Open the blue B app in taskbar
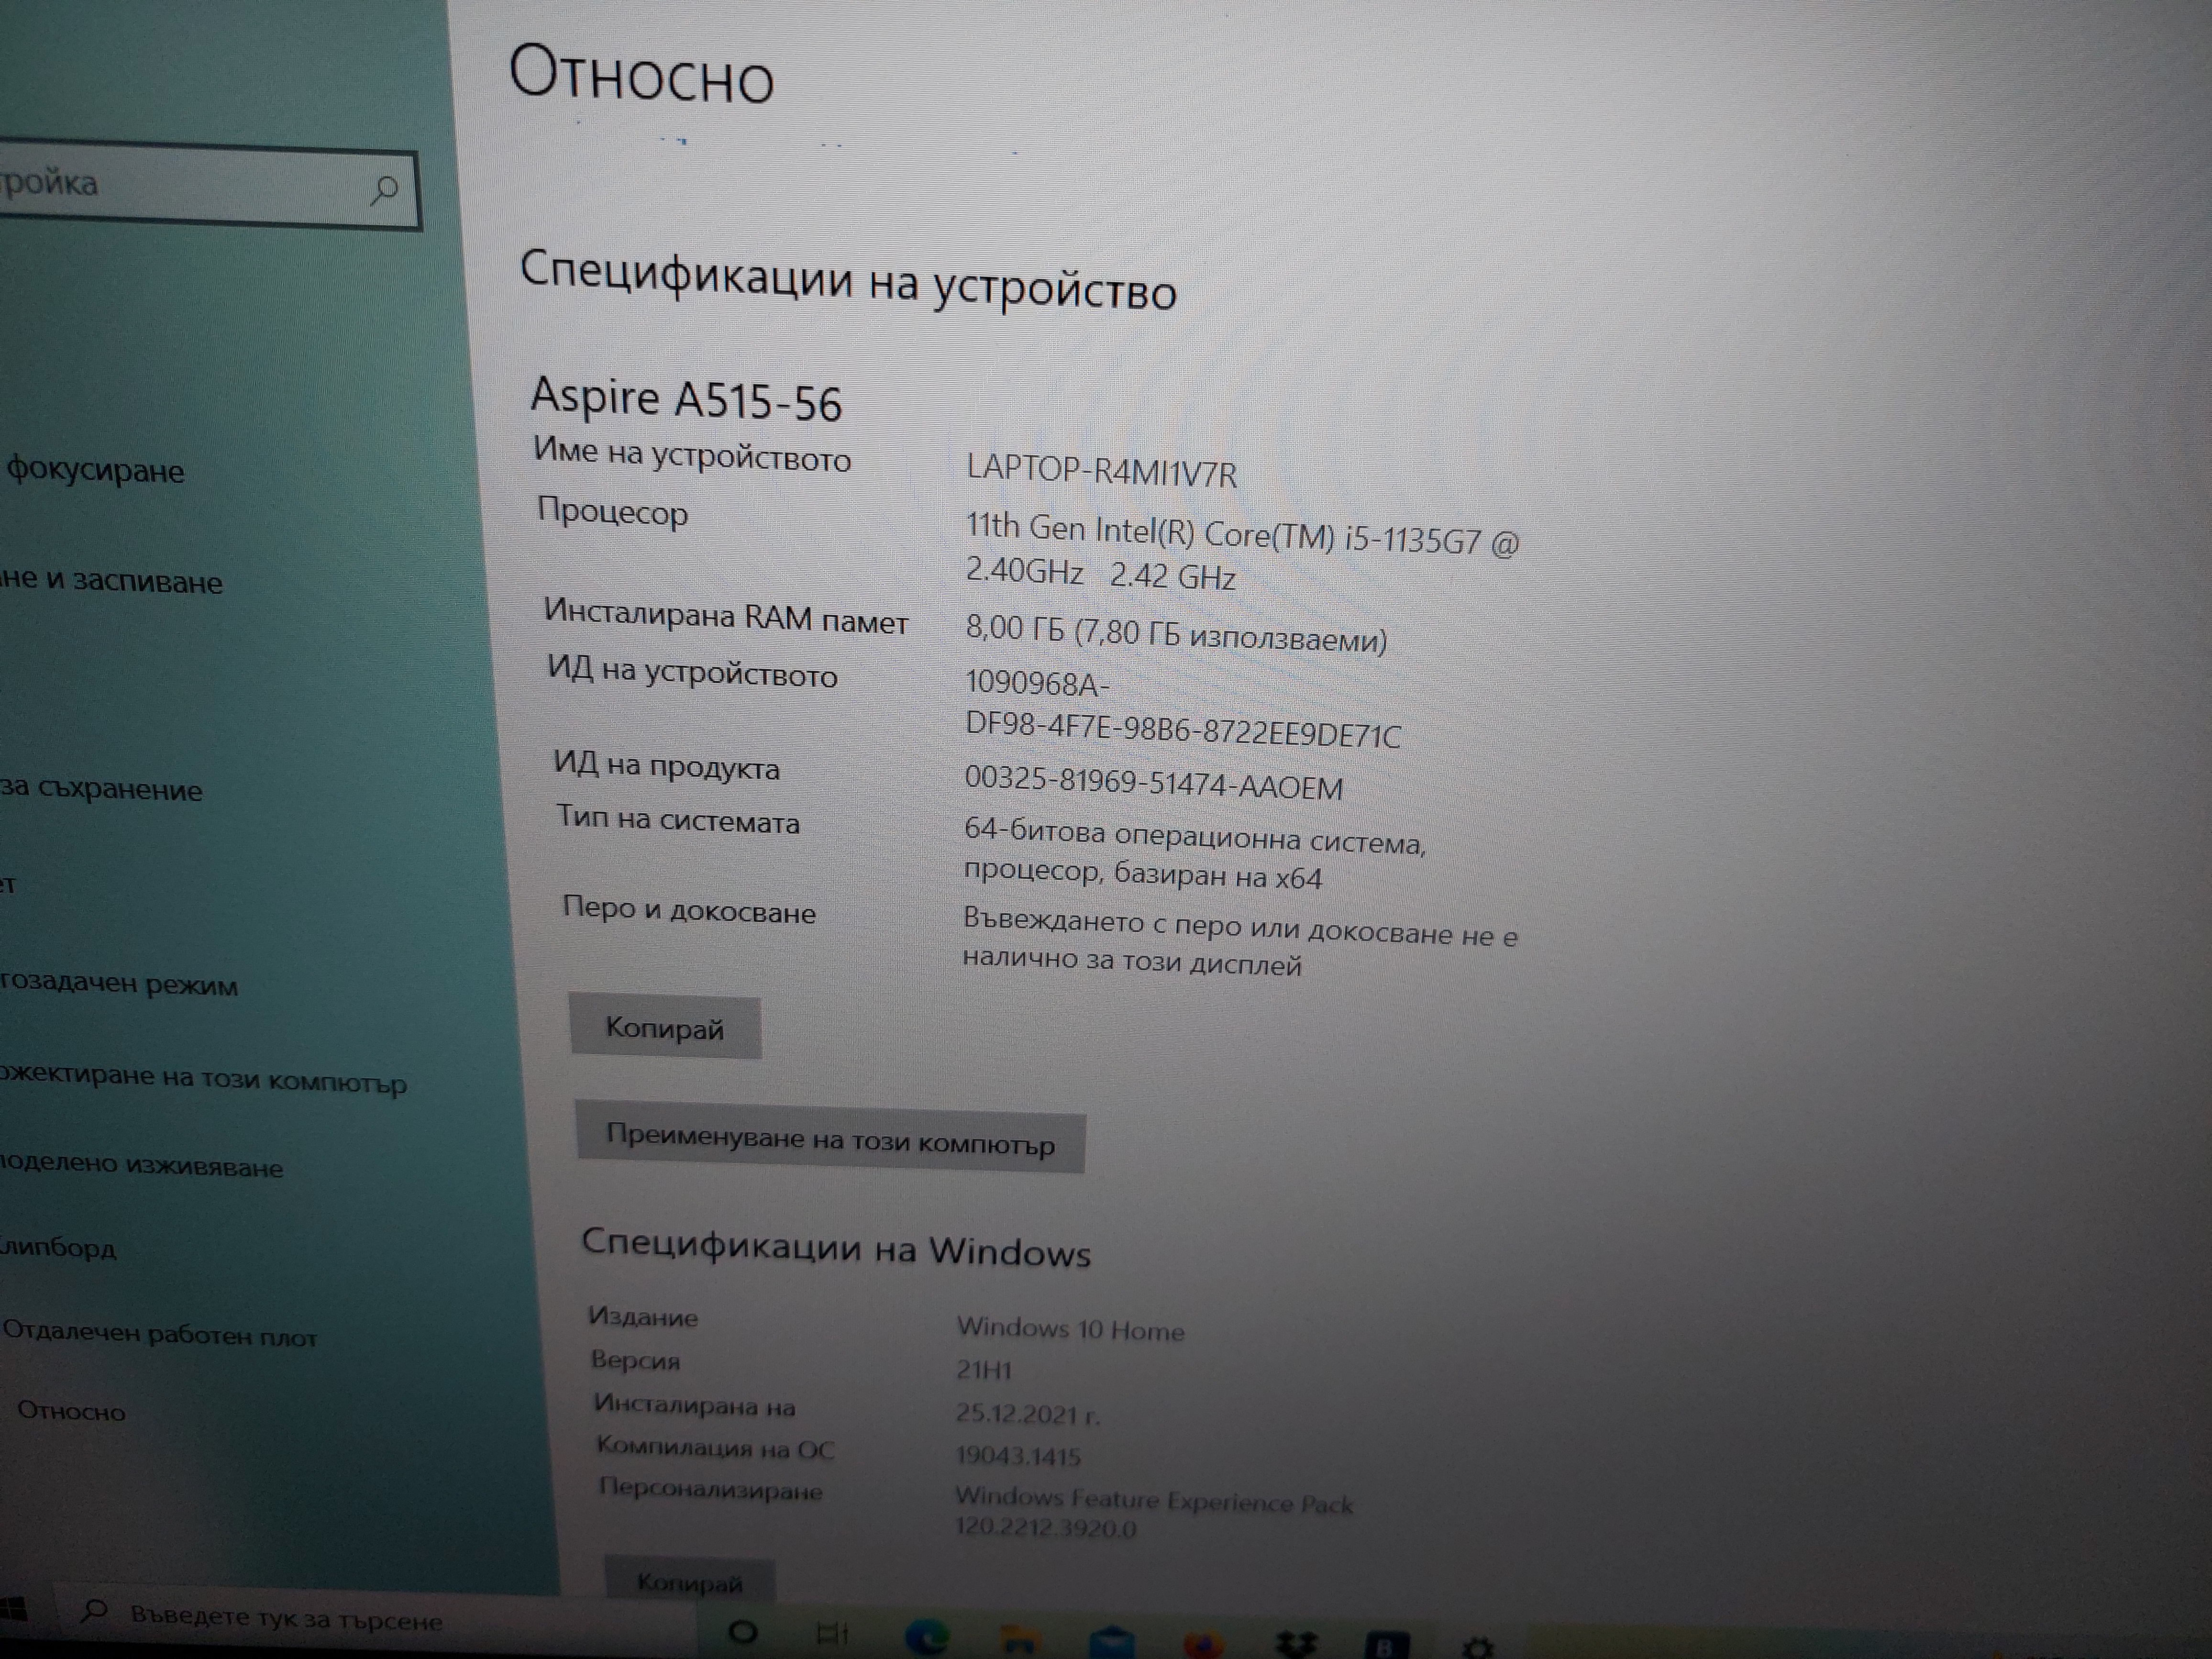Image resolution: width=2212 pixels, height=1659 pixels. 1387,1646
